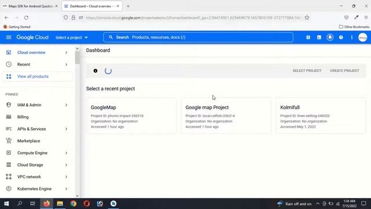
Task: Open the gift free trial icon
Action: pyautogui.click(x=308, y=37)
